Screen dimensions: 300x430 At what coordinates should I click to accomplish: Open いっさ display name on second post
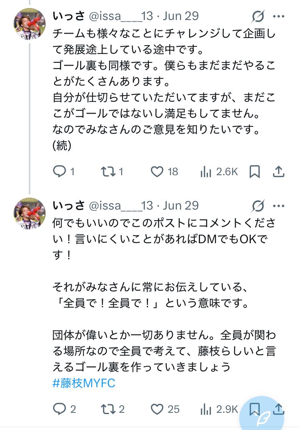click(x=68, y=206)
